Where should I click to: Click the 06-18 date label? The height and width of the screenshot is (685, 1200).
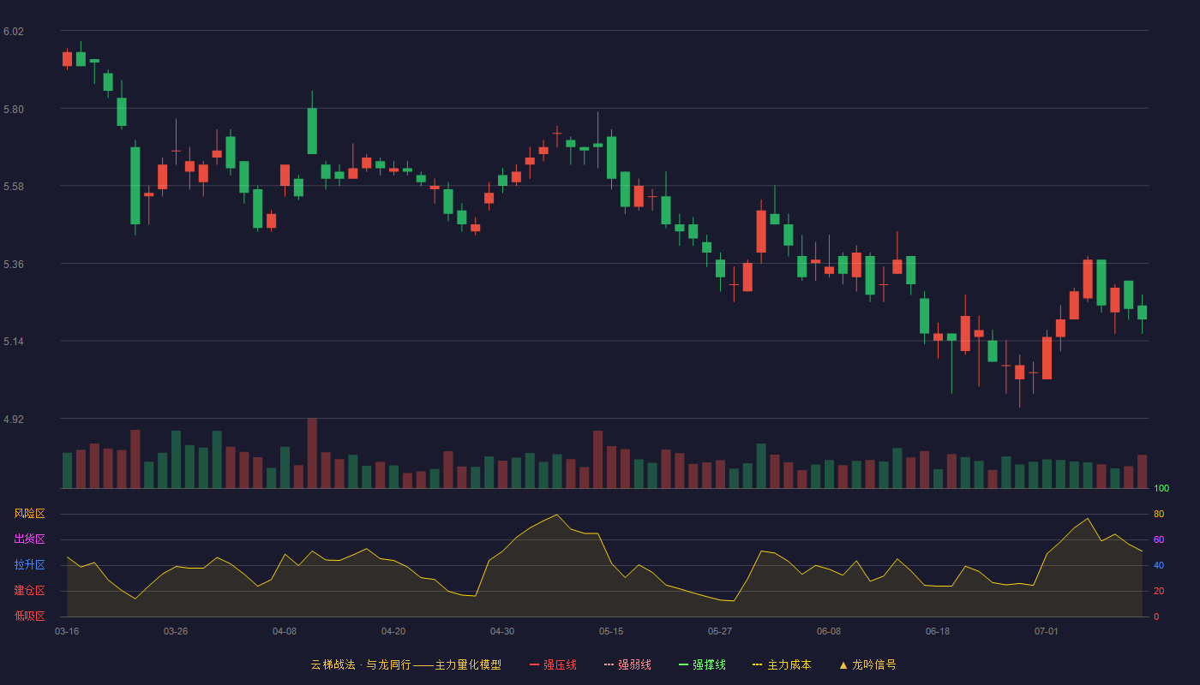pos(938,631)
